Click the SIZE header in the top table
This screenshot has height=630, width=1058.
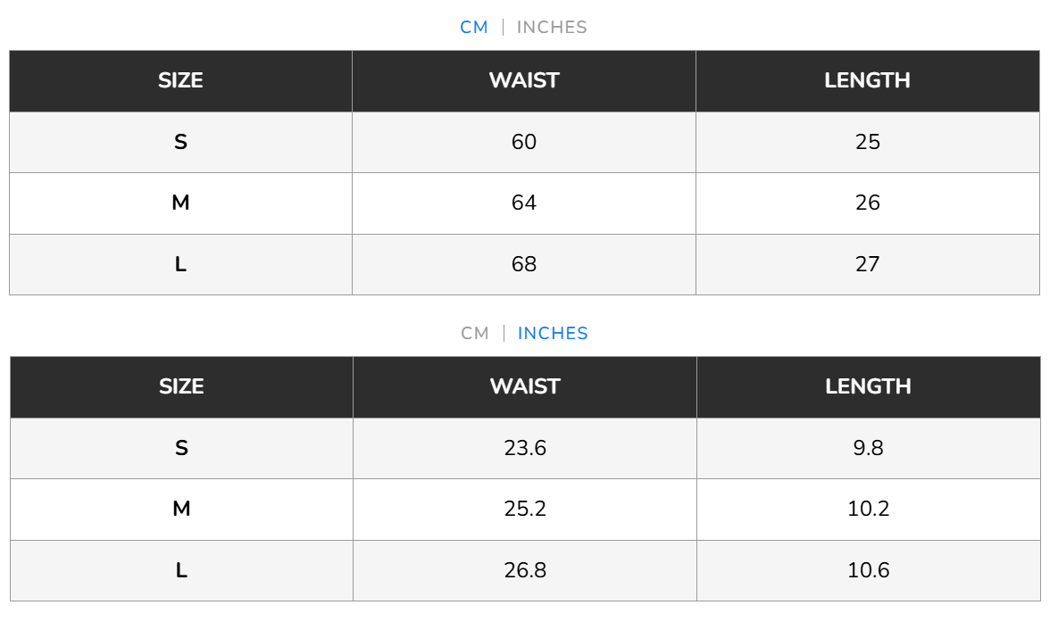(180, 80)
